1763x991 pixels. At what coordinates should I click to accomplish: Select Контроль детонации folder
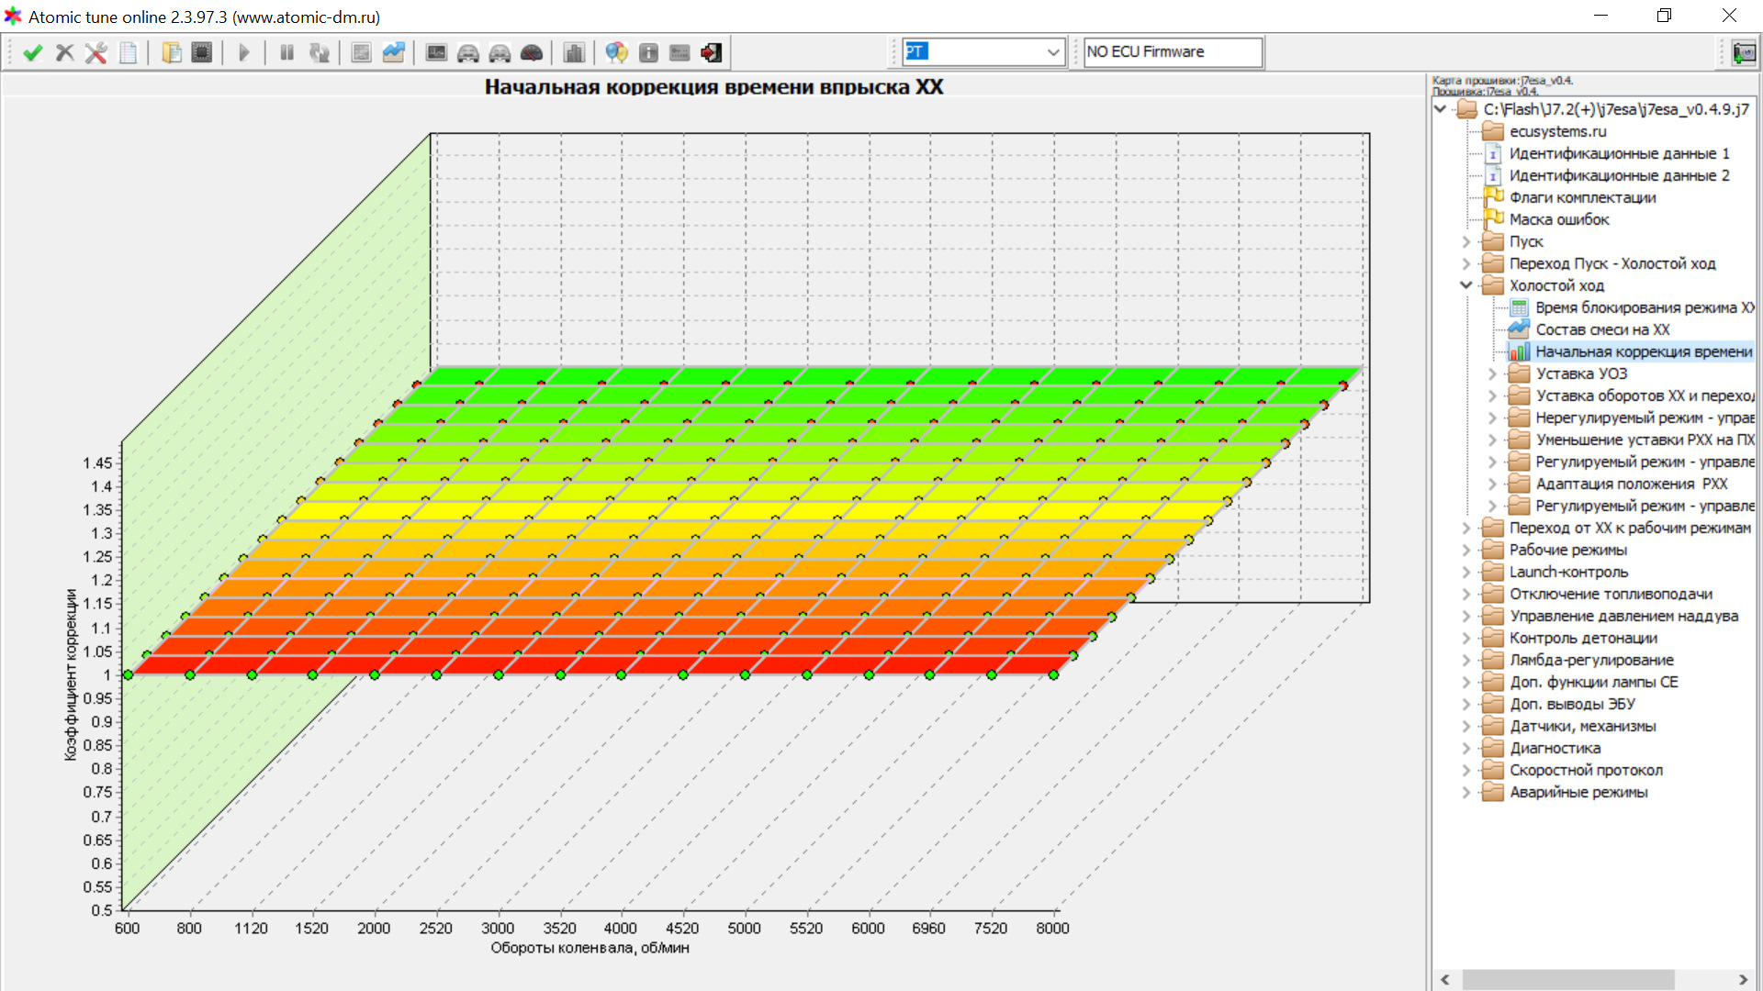(1583, 638)
